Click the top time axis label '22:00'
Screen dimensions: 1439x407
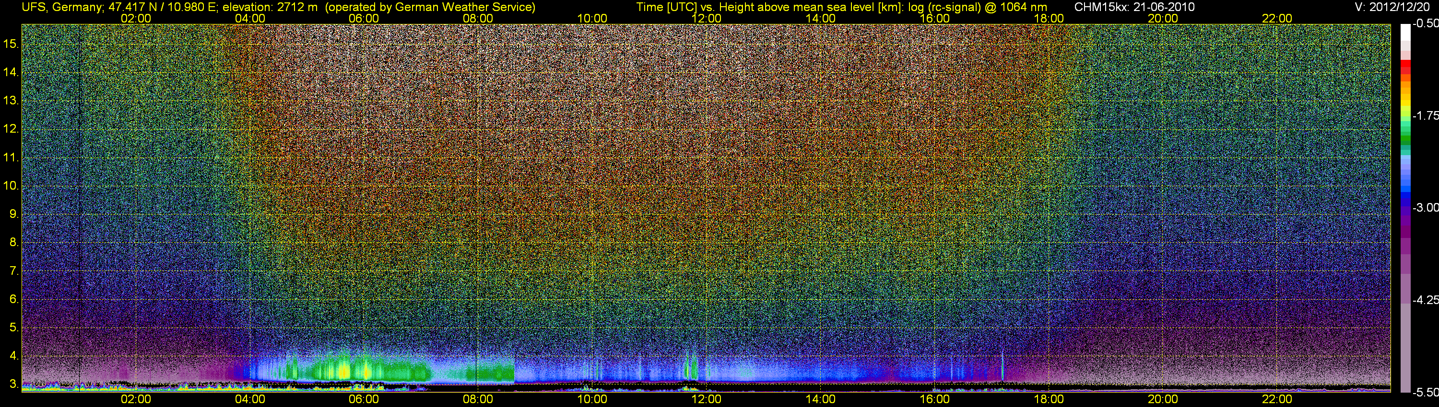[x=1277, y=18]
